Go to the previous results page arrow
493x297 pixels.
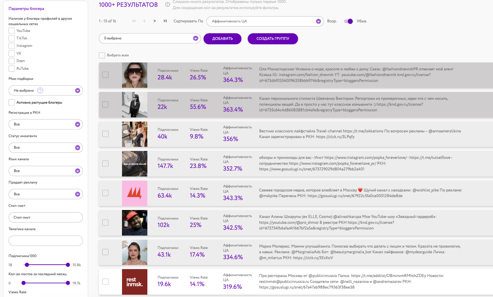click(144, 21)
